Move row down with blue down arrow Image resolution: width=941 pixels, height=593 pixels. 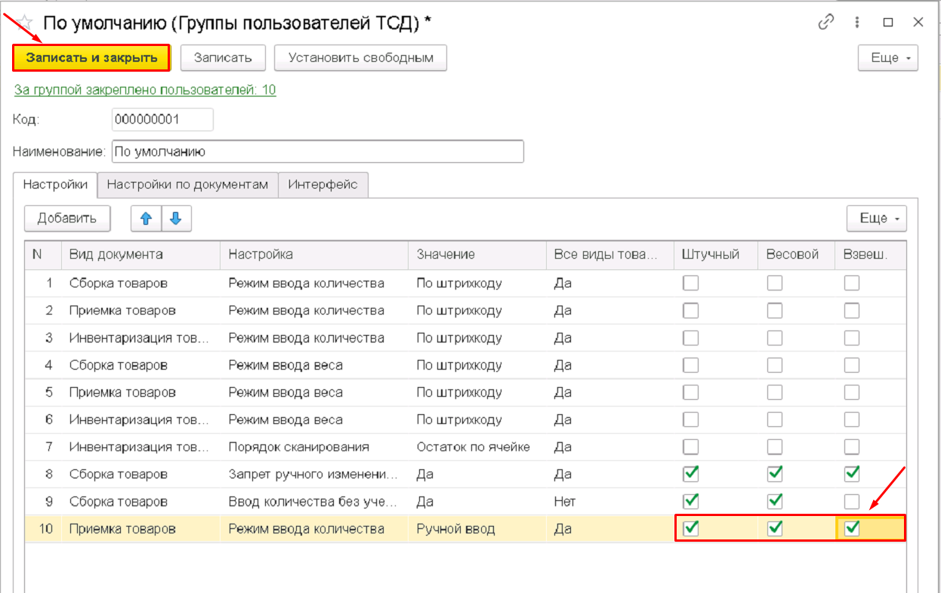point(176,219)
